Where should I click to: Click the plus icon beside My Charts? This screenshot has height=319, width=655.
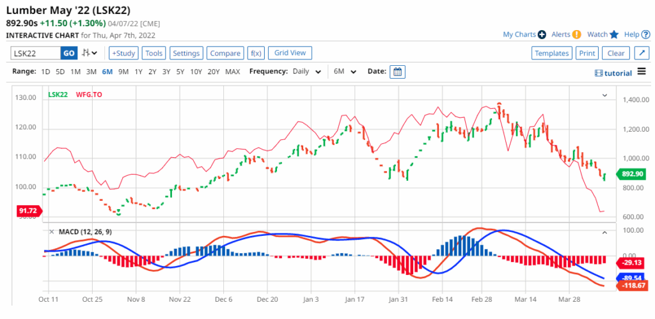click(x=542, y=35)
